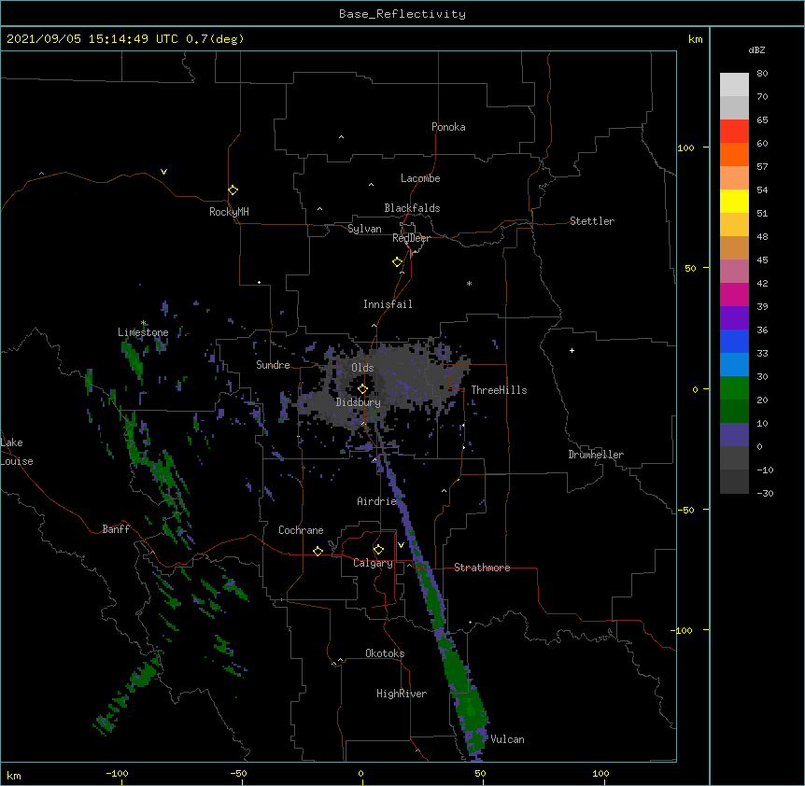The width and height of the screenshot is (805, 786).
Task: Click the white caret marker south of Ponoka
Action: point(341,137)
